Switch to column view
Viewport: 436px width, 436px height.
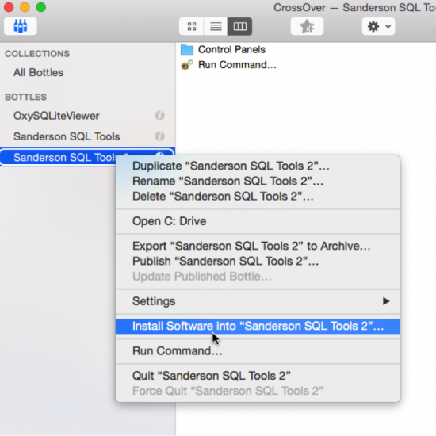(239, 26)
